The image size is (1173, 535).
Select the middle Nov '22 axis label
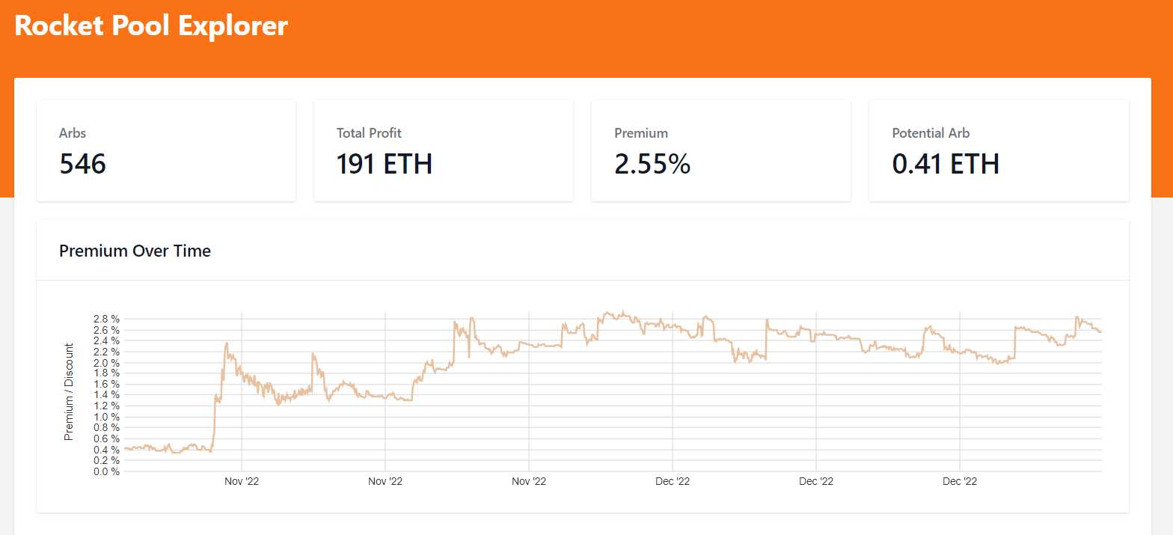(x=385, y=481)
